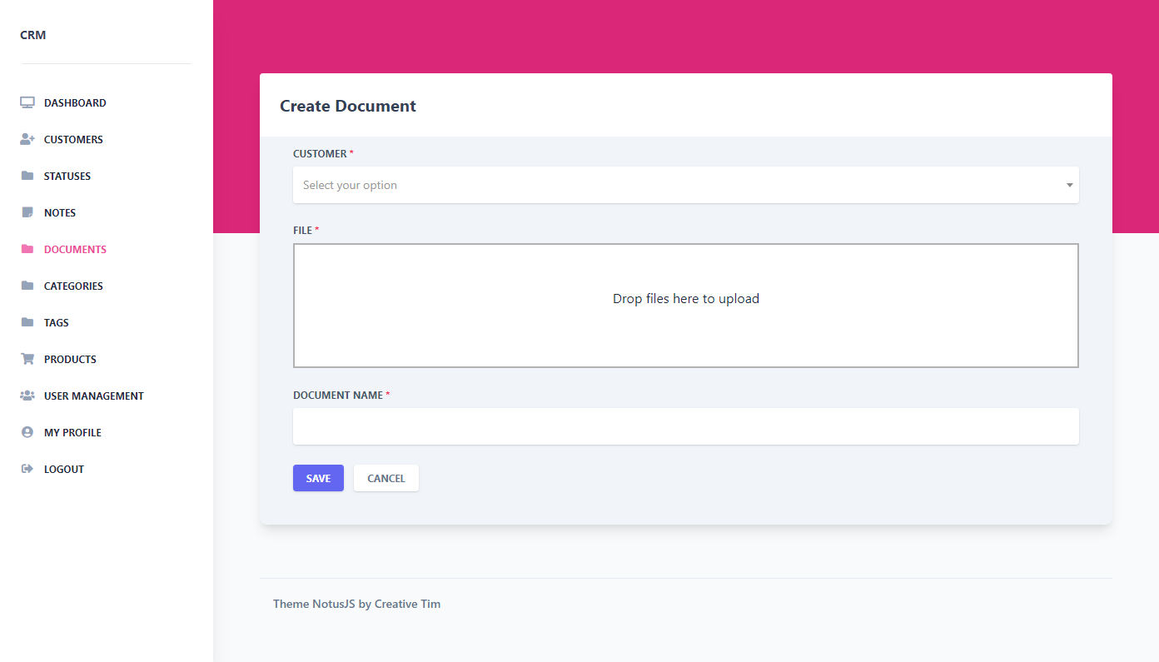Focus the Document Name input field
1159x662 pixels.
(686, 426)
